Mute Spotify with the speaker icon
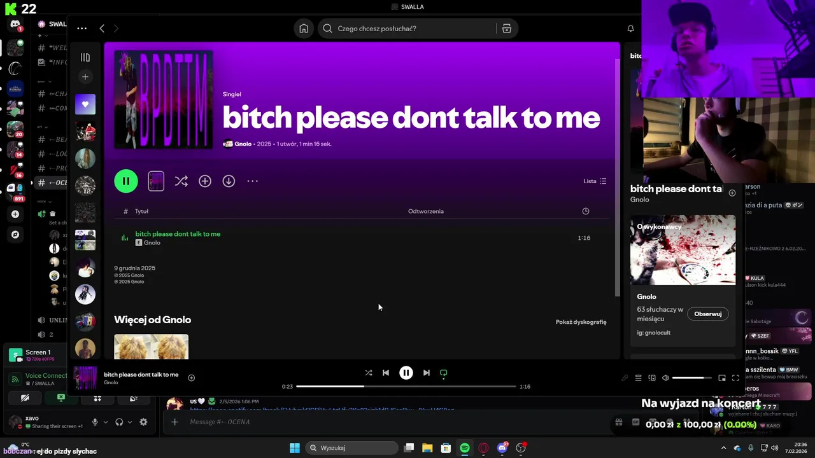815x458 pixels. [665, 378]
